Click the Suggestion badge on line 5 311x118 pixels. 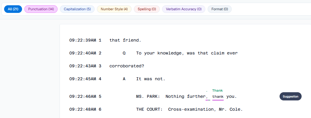(290, 96)
